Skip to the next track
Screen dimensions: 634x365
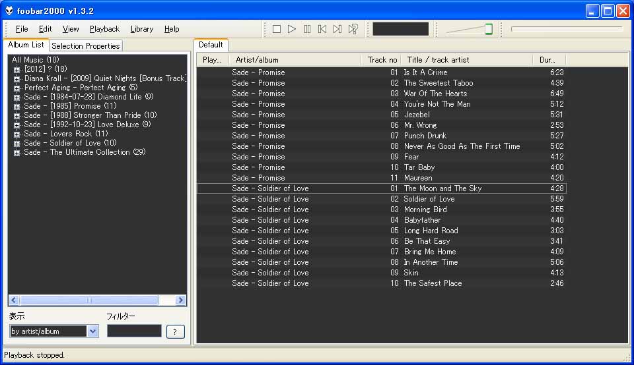(x=337, y=29)
